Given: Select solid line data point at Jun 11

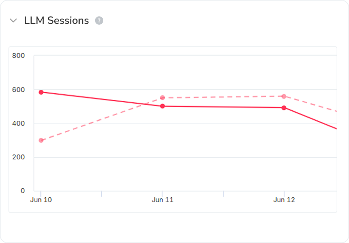Looking at the screenshot, I should pyautogui.click(x=163, y=106).
